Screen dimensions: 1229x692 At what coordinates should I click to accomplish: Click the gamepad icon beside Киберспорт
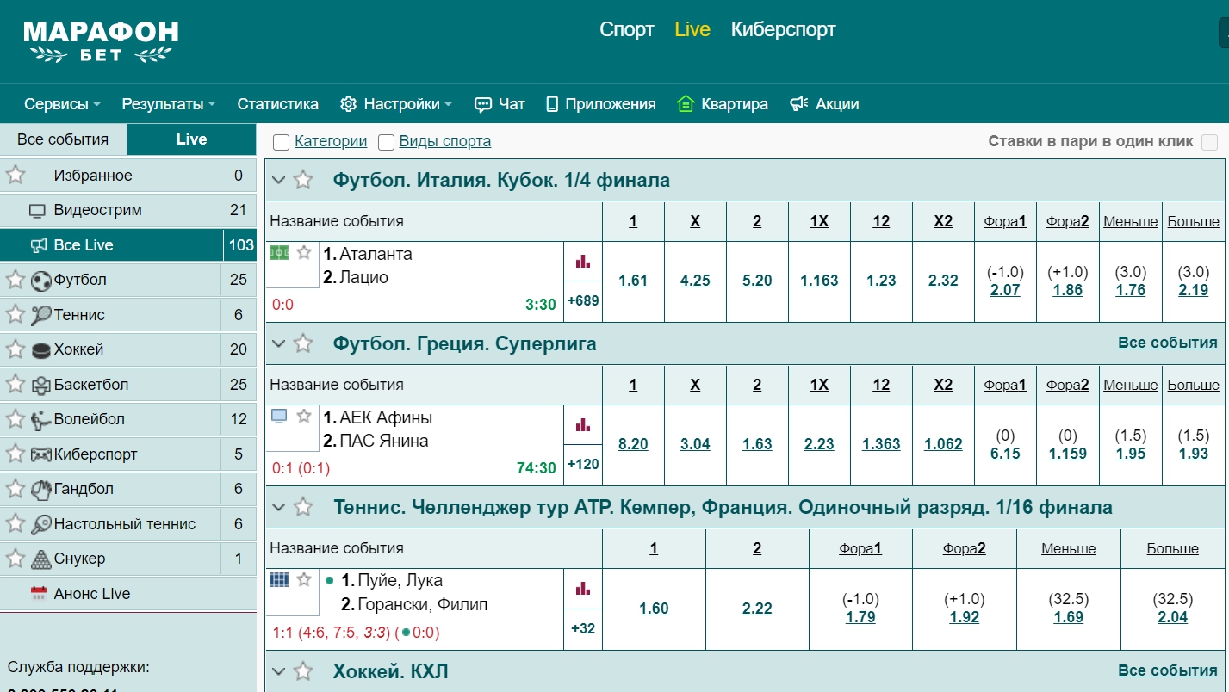[x=41, y=454]
